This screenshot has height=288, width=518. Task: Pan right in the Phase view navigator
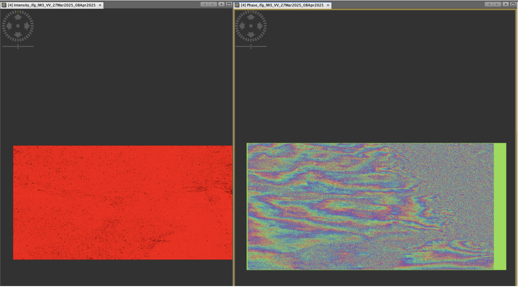pyautogui.click(x=259, y=26)
